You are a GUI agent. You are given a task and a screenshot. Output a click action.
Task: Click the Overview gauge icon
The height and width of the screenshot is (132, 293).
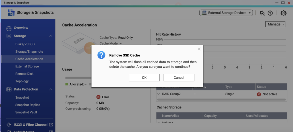tap(9, 28)
